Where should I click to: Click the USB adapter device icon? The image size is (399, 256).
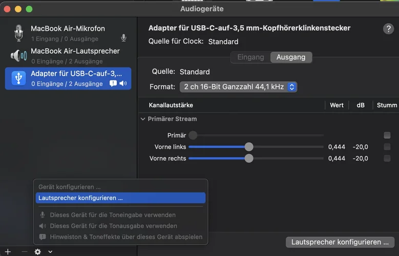(18, 78)
